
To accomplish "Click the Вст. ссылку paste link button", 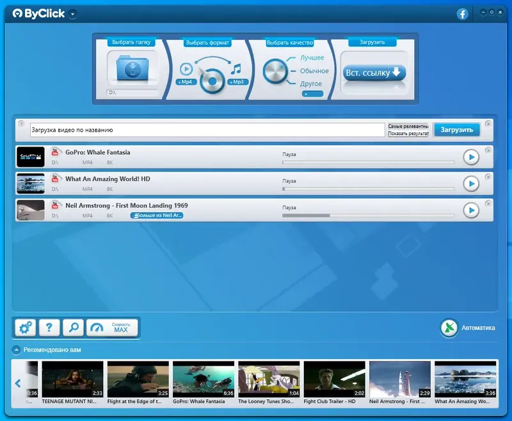I will [374, 72].
